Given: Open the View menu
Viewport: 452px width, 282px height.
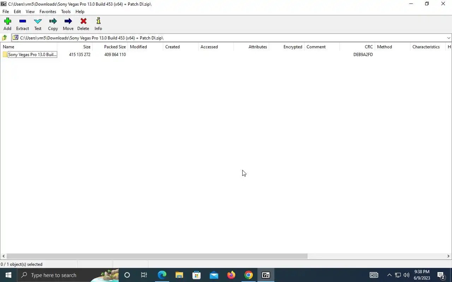Looking at the screenshot, I should coord(30,12).
